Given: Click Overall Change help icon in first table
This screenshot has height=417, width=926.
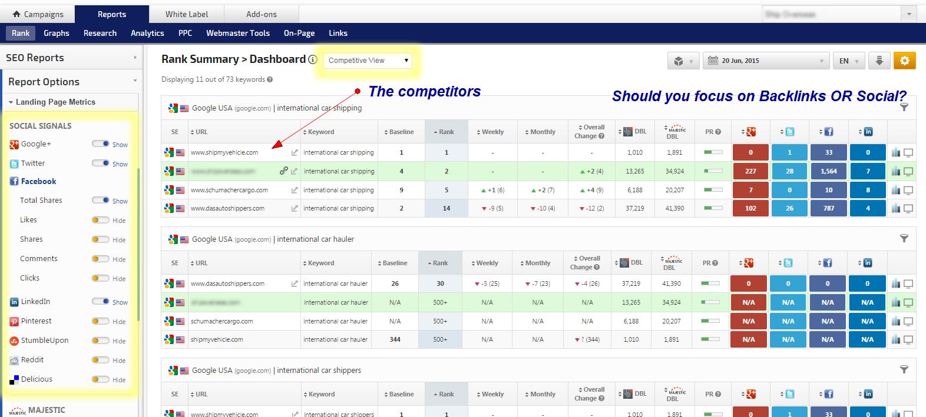Looking at the screenshot, I should point(601,136).
